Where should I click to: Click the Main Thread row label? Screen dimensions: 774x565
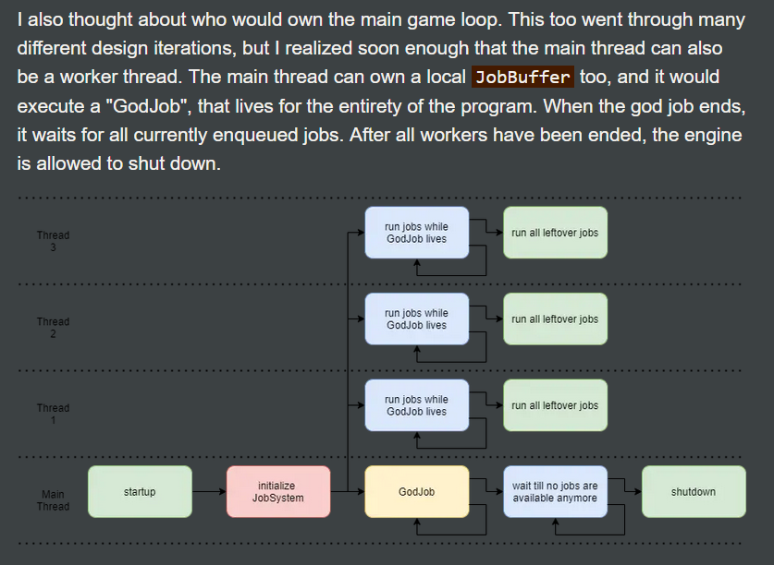tap(53, 500)
